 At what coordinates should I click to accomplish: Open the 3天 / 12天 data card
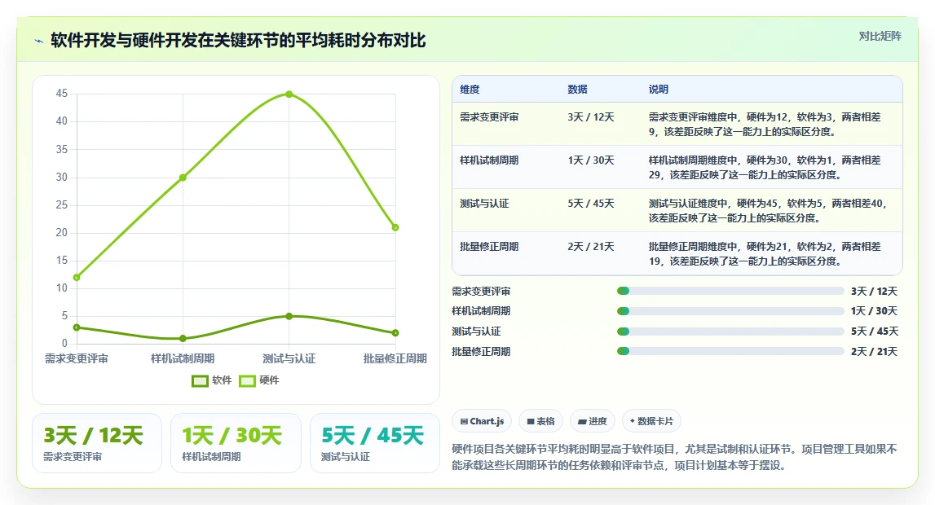[x=97, y=443]
